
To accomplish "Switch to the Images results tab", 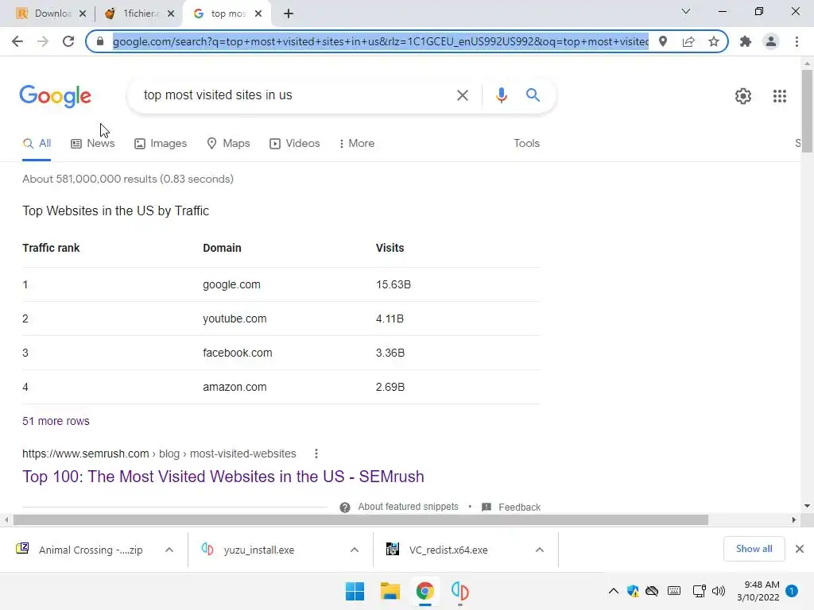I will click(x=161, y=144).
